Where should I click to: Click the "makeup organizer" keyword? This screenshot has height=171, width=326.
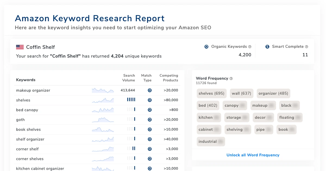(33, 90)
